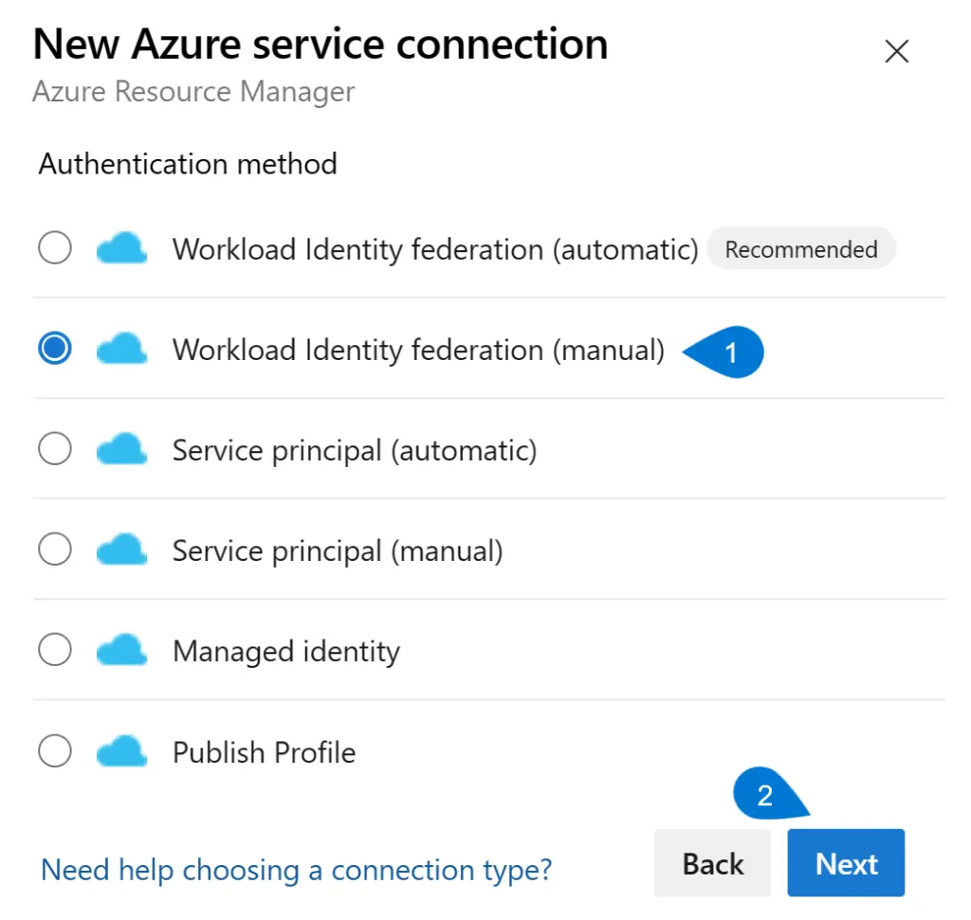Click the cloud icon next to Workload Identity federation (automatic)
Screen dimensions: 971x920
tap(121, 248)
